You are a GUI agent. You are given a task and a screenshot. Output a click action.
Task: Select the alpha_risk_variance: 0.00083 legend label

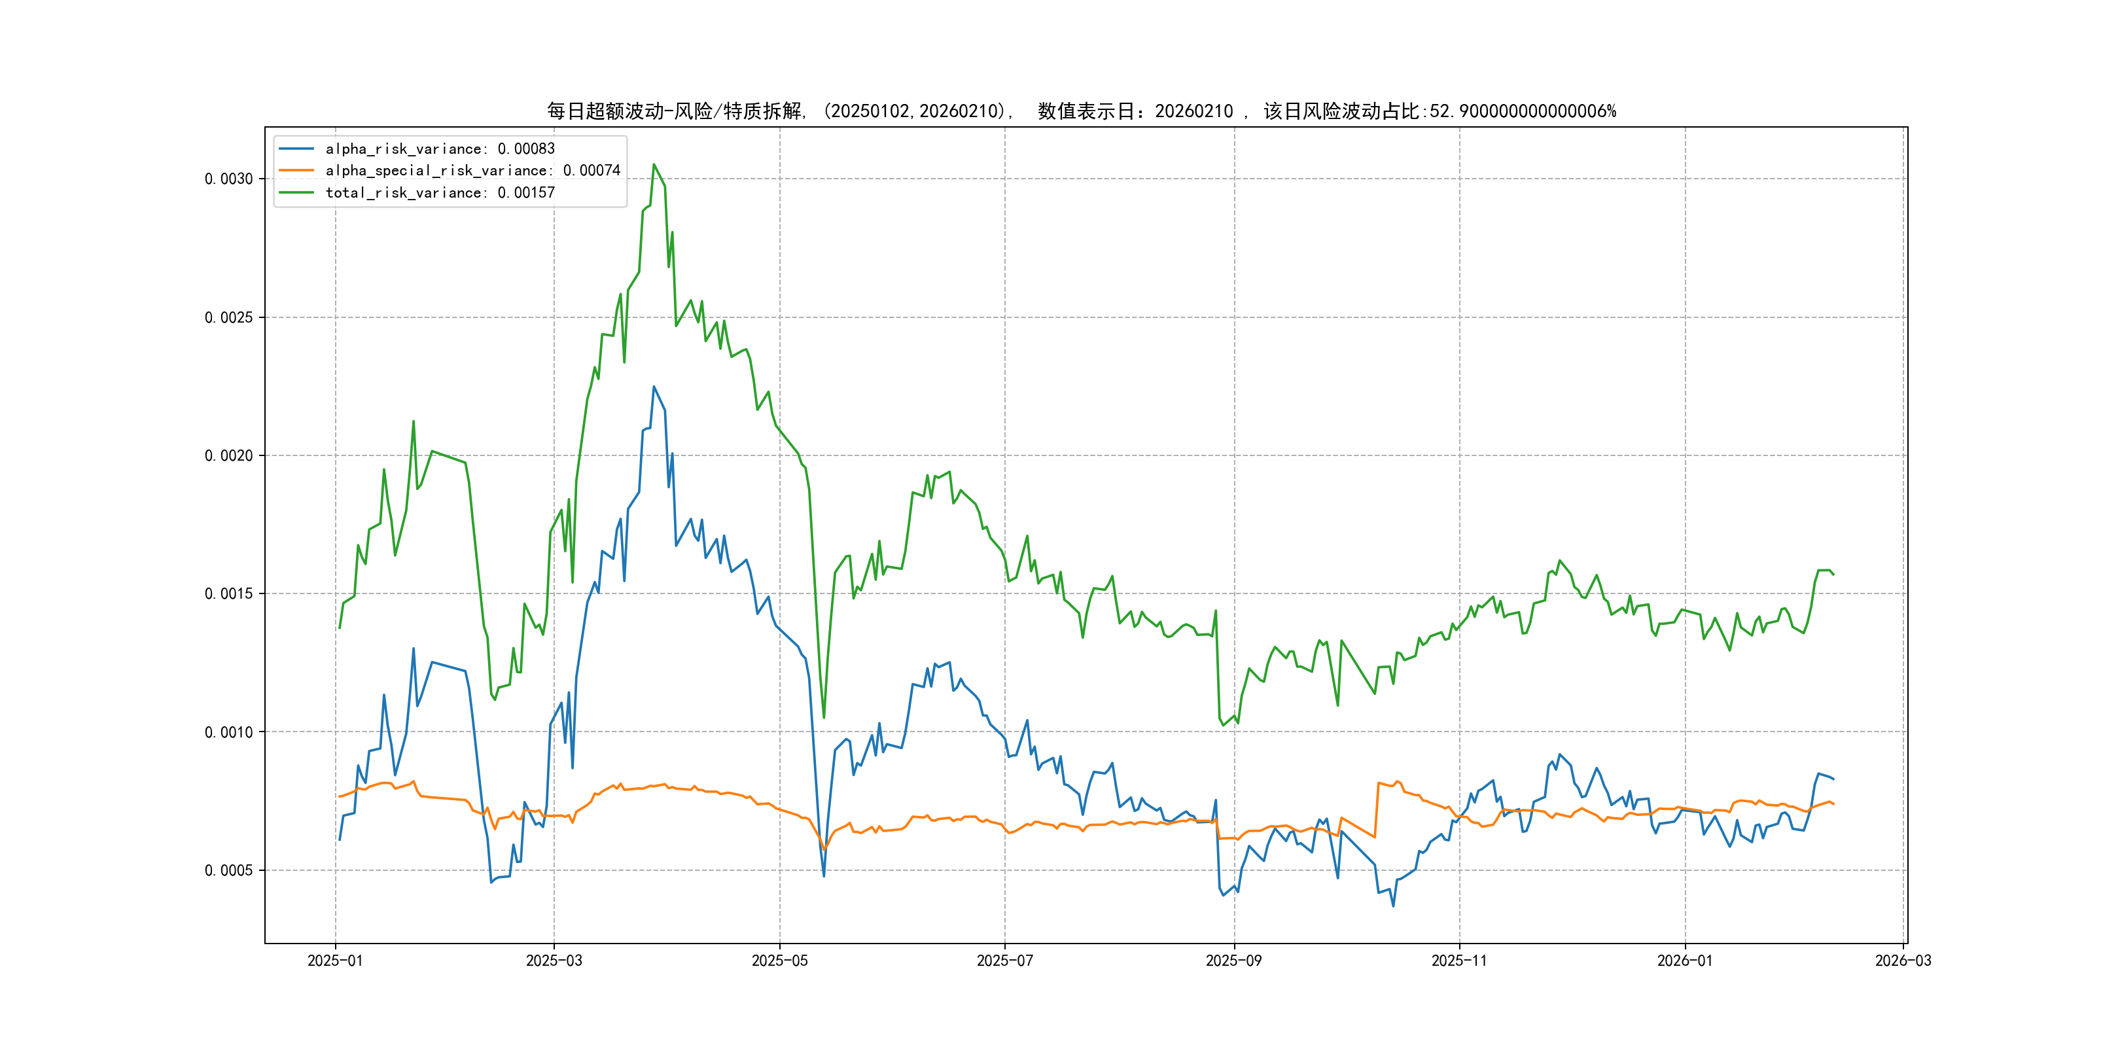(x=440, y=149)
